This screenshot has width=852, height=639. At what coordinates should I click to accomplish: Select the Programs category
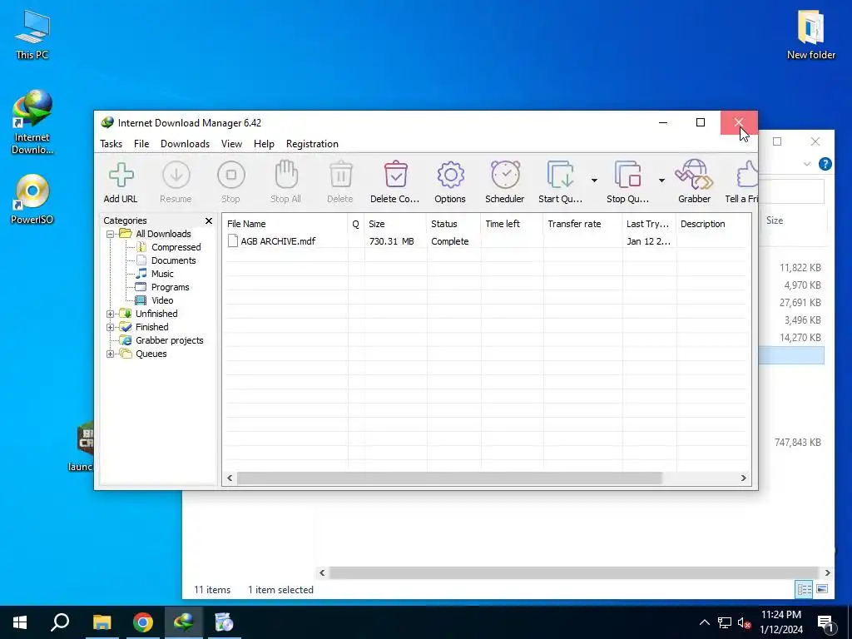(170, 287)
